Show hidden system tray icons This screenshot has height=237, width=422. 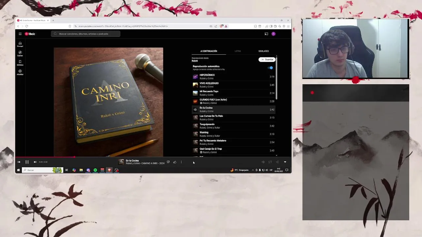pos(253,170)
